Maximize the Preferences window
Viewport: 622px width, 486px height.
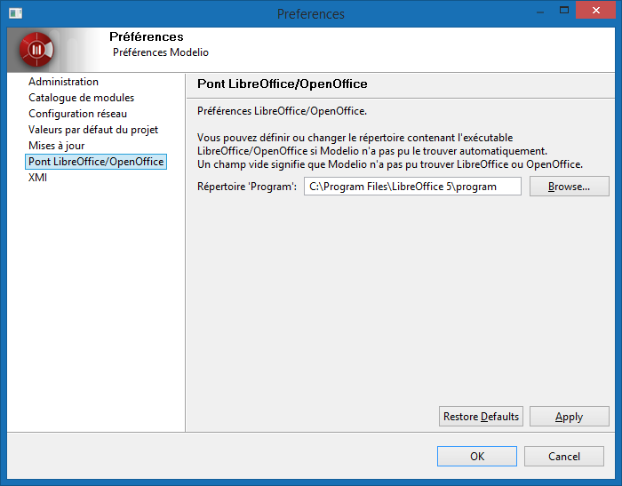pyautogui.click(x=564, y=11)
